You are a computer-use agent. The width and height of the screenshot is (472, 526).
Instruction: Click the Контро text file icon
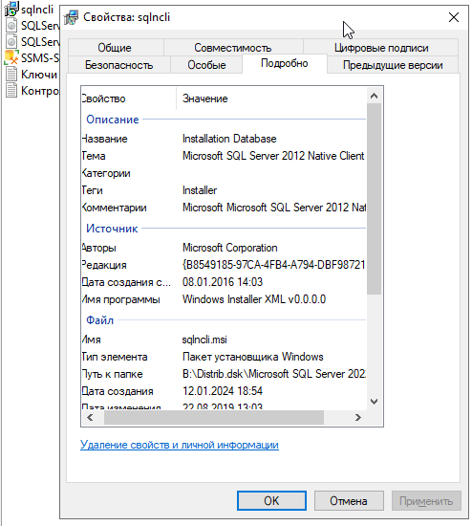[x=11, y=90]
